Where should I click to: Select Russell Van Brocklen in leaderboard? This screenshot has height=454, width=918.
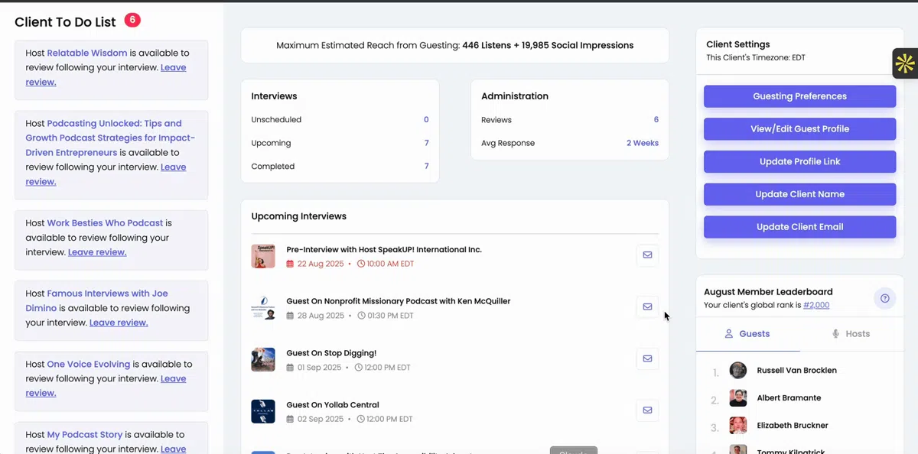click(796, 371)
